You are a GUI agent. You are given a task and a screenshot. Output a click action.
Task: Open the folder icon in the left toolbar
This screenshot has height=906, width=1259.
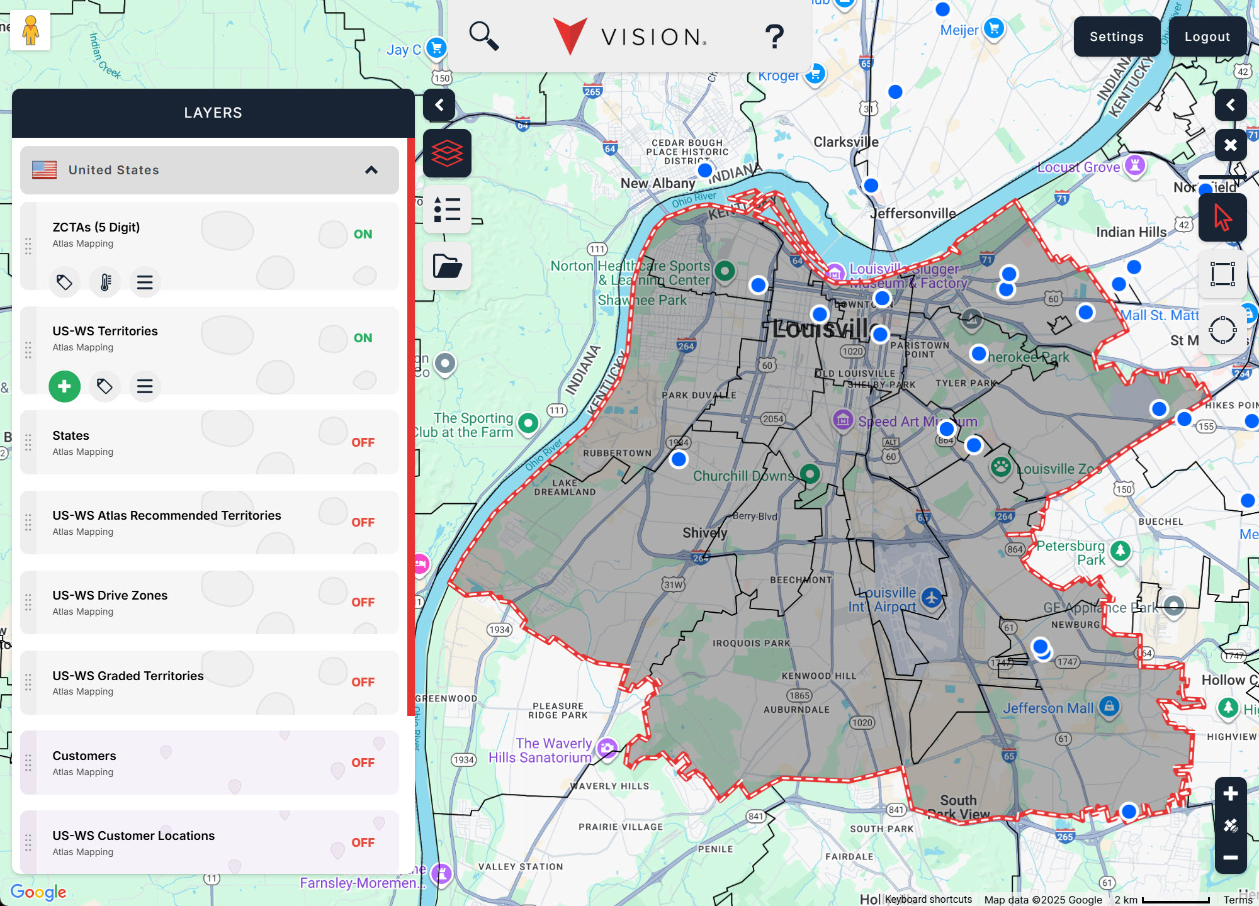pyautogui.click(x=447, y=266)
